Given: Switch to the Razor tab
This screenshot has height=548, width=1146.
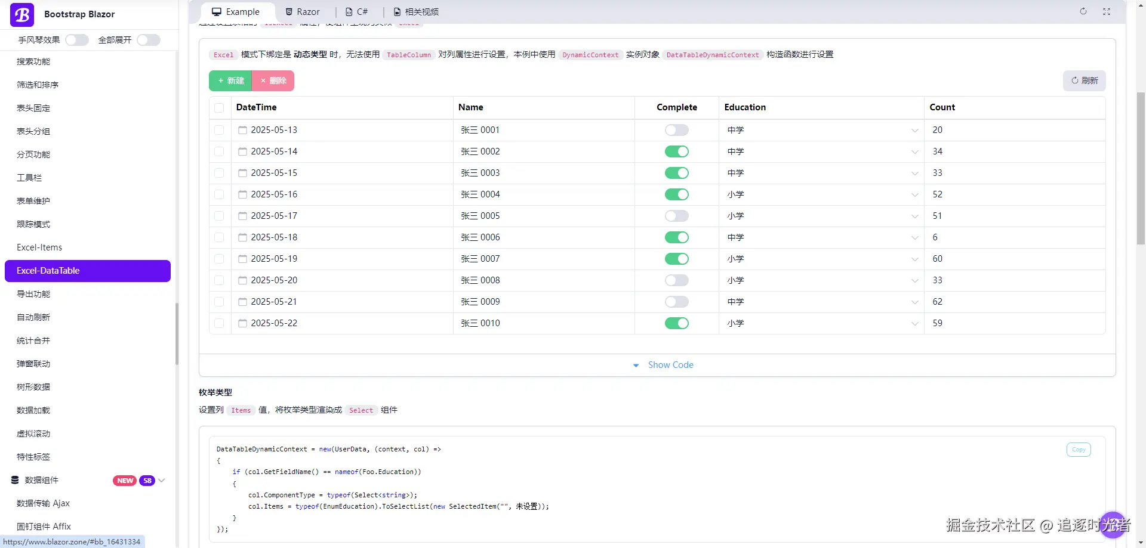Looking at the screenshot, I should click(303, 12).
